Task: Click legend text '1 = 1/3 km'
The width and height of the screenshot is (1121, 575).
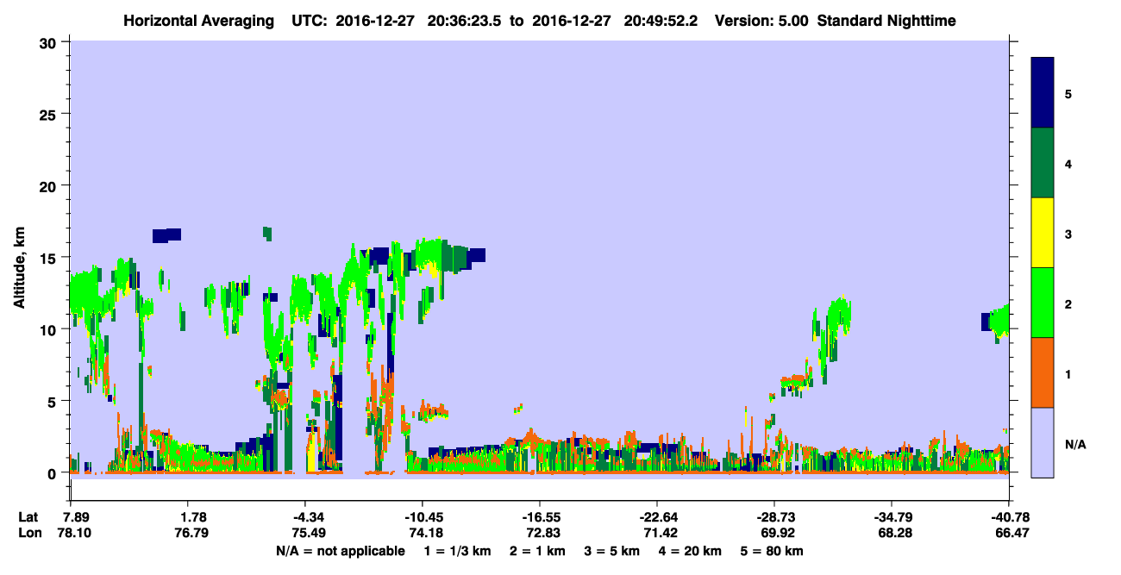Action: point(457,551)
